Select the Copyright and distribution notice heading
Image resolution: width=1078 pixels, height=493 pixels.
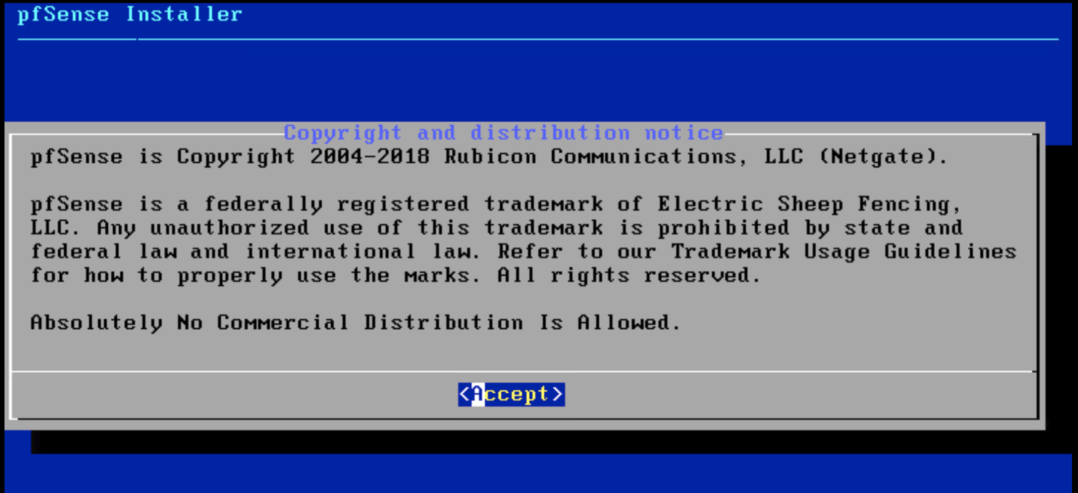[x=503, y=133]
